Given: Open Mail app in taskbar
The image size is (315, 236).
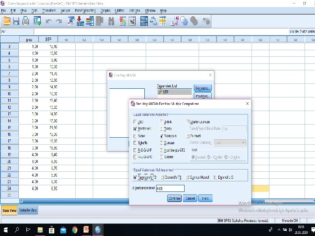Looking at the screenshot, I should [x=63, y=230].
